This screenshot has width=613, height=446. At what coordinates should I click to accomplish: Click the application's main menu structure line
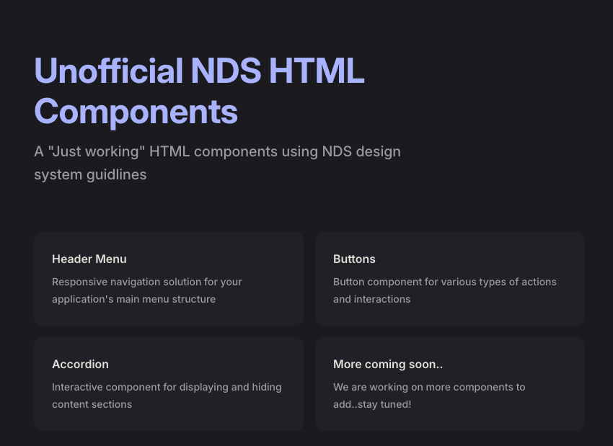click(x=133, y=299)
